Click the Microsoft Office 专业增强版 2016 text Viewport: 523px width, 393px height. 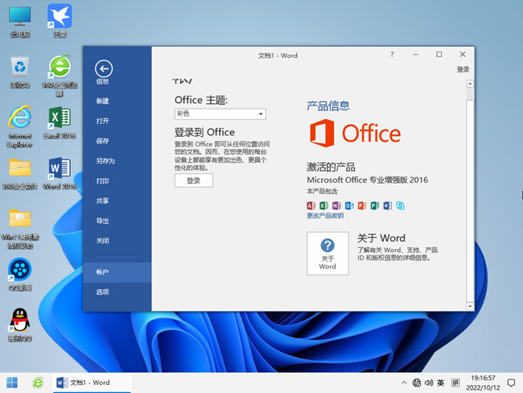pos(367,180)
